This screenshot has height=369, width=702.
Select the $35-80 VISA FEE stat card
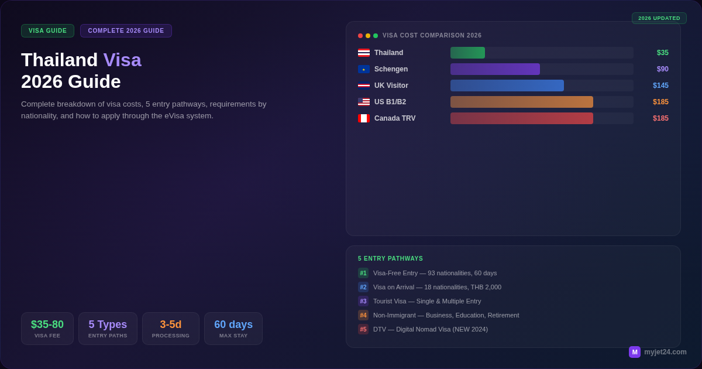[47, 328]
